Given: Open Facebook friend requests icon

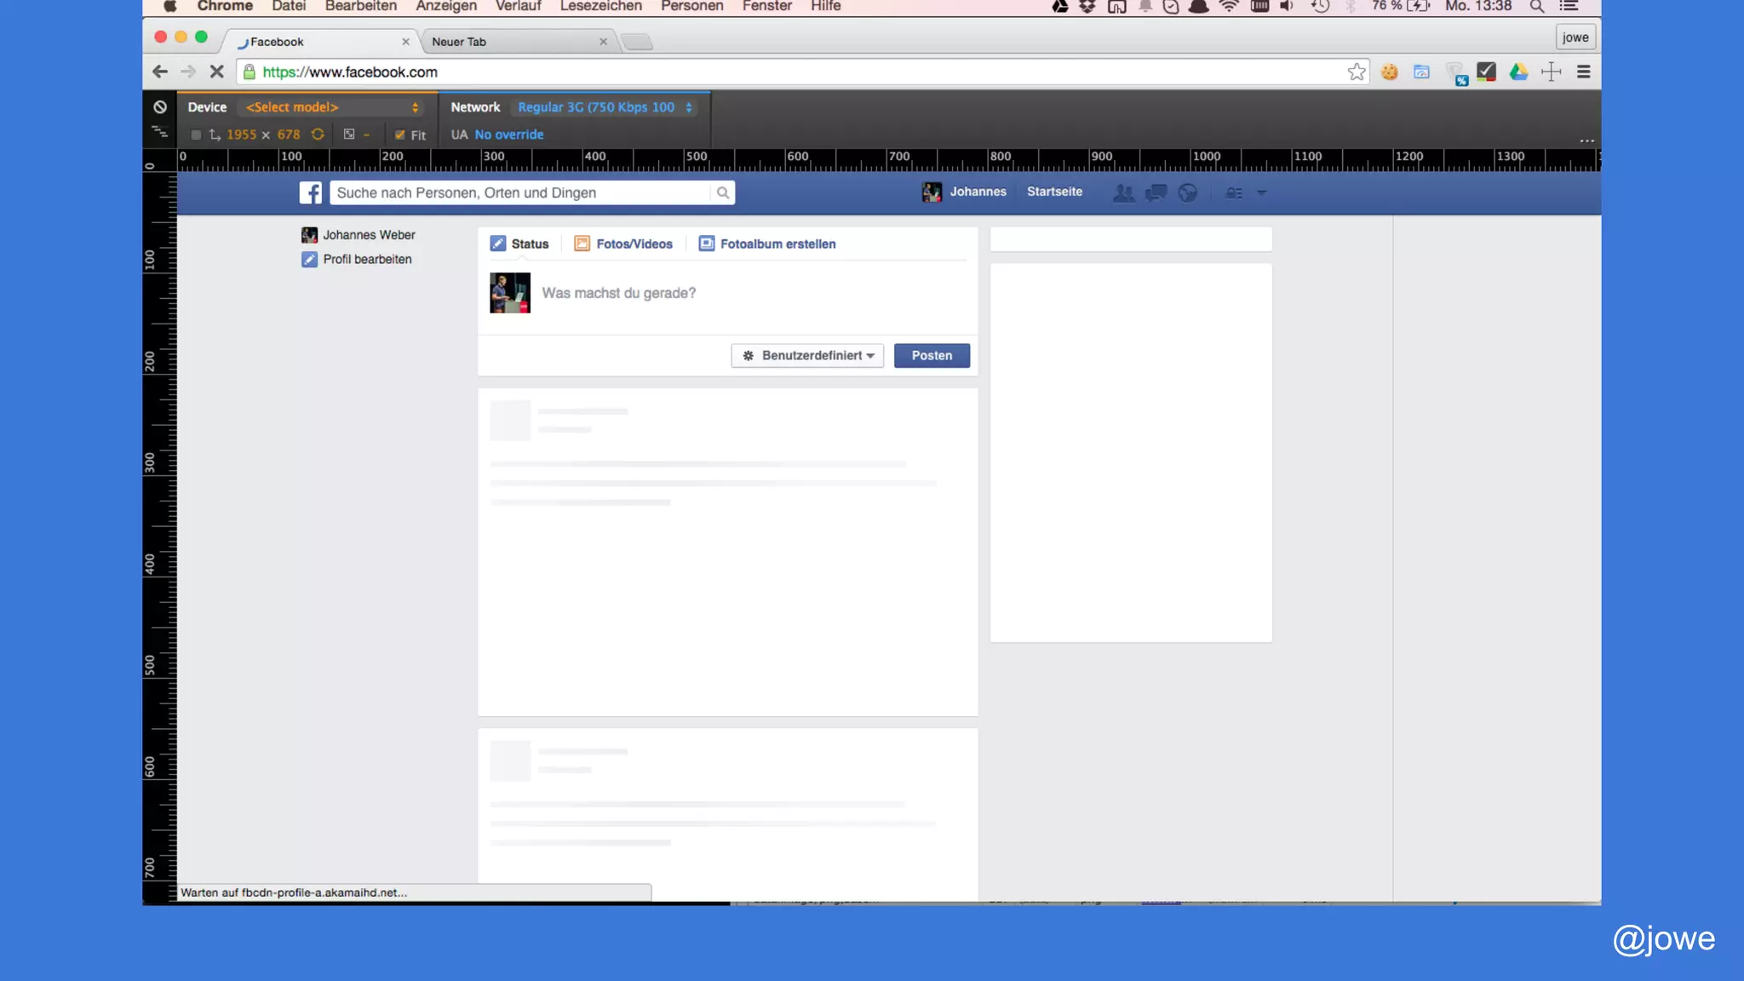Looking at the screenshot, I should (x=1123, y=193).
